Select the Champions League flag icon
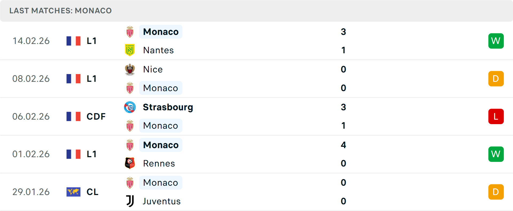513x211 pixels. pos(73,192)
